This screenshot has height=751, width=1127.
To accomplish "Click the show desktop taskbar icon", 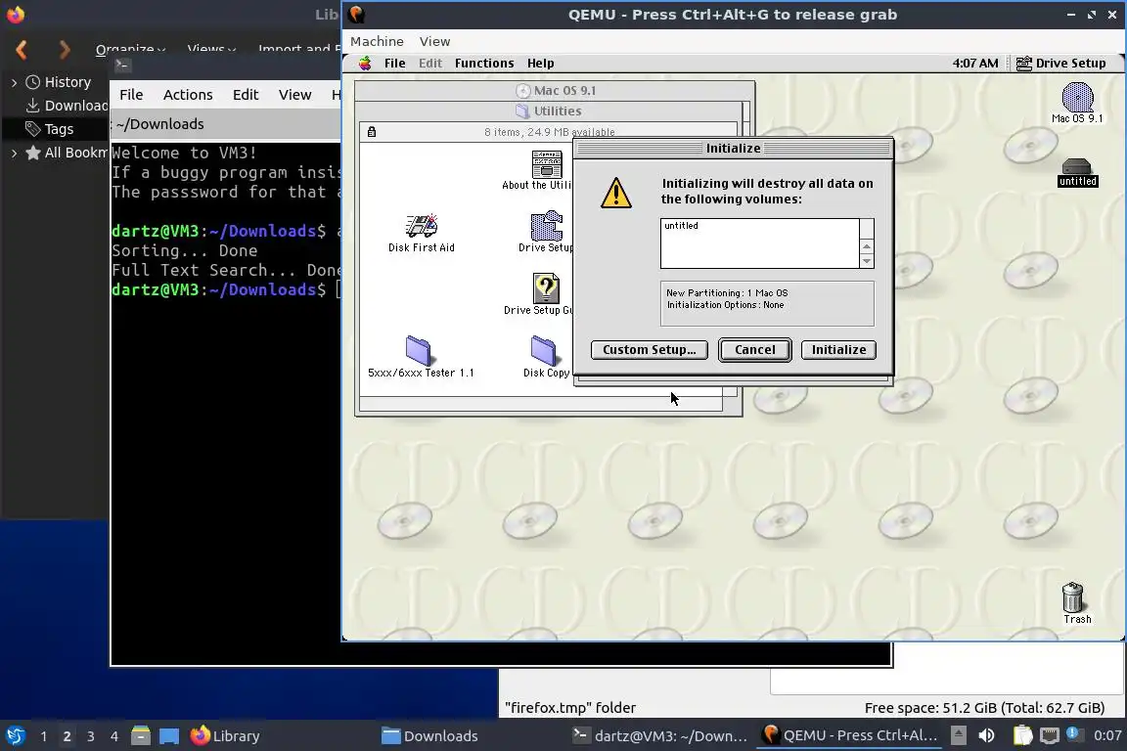I will point(169,736).
